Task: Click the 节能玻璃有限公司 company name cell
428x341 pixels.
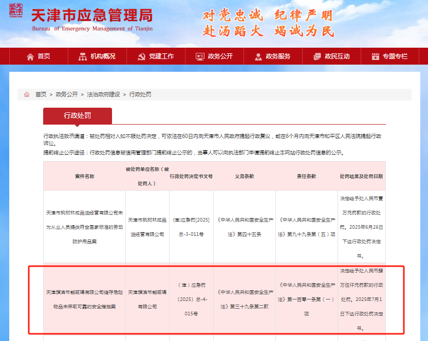Action: (x=147, y=299)
